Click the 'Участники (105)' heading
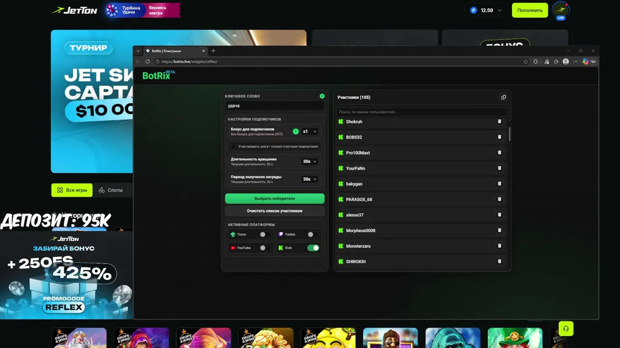620x348 pixels. 354,97
